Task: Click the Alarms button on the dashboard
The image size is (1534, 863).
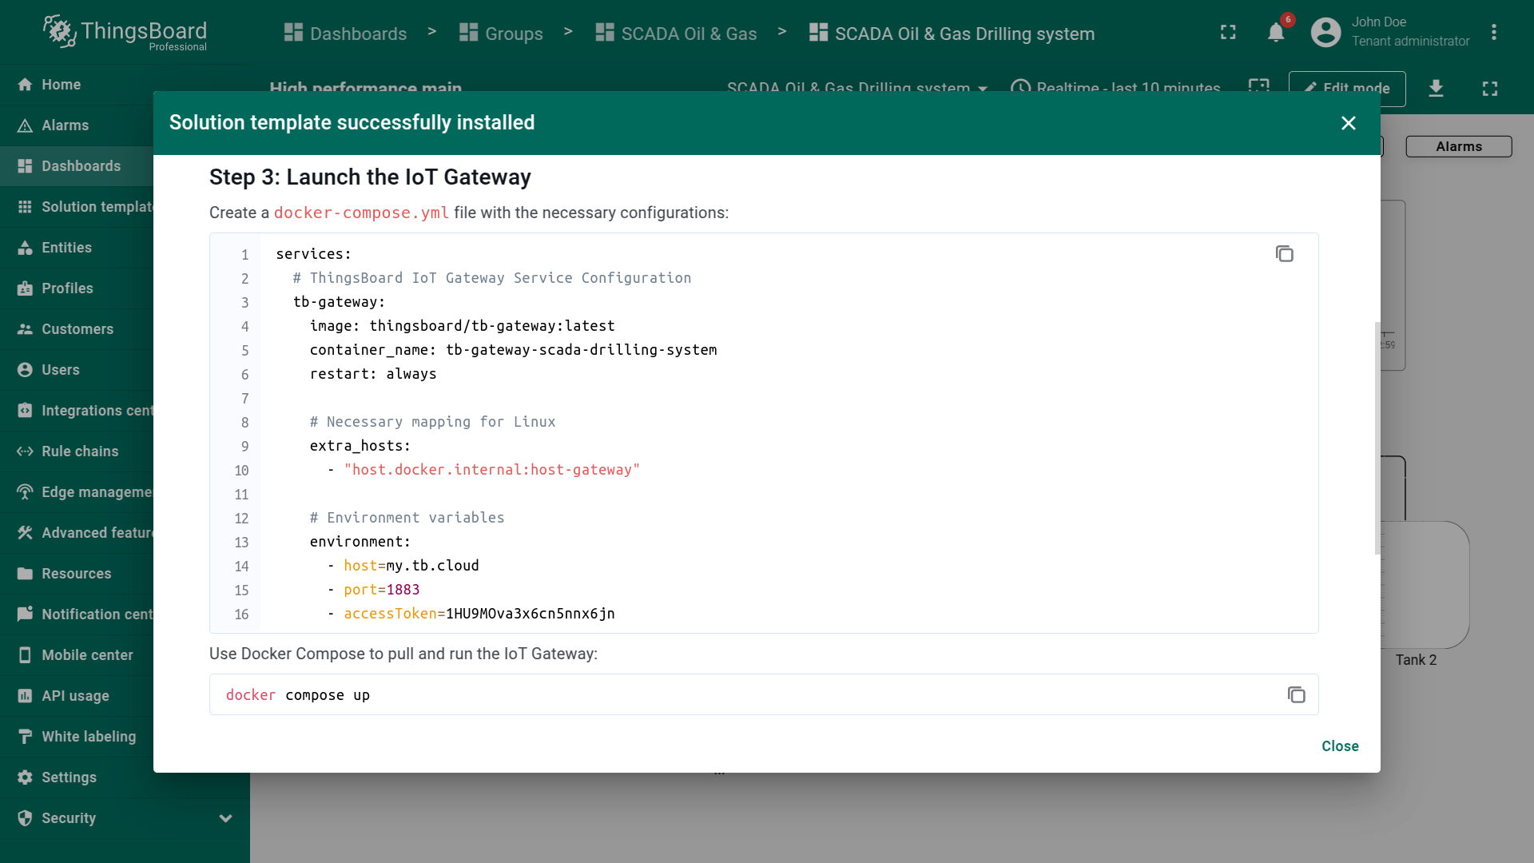Action: point(1458,146)
